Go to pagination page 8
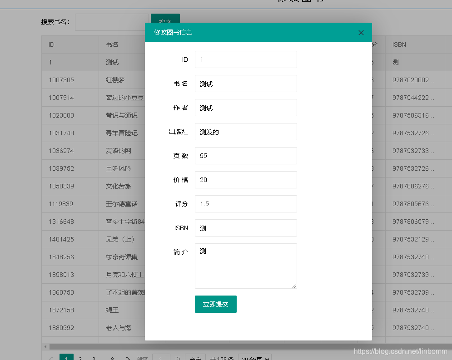This screenshot has height=360, width=452. click(112, 358)
